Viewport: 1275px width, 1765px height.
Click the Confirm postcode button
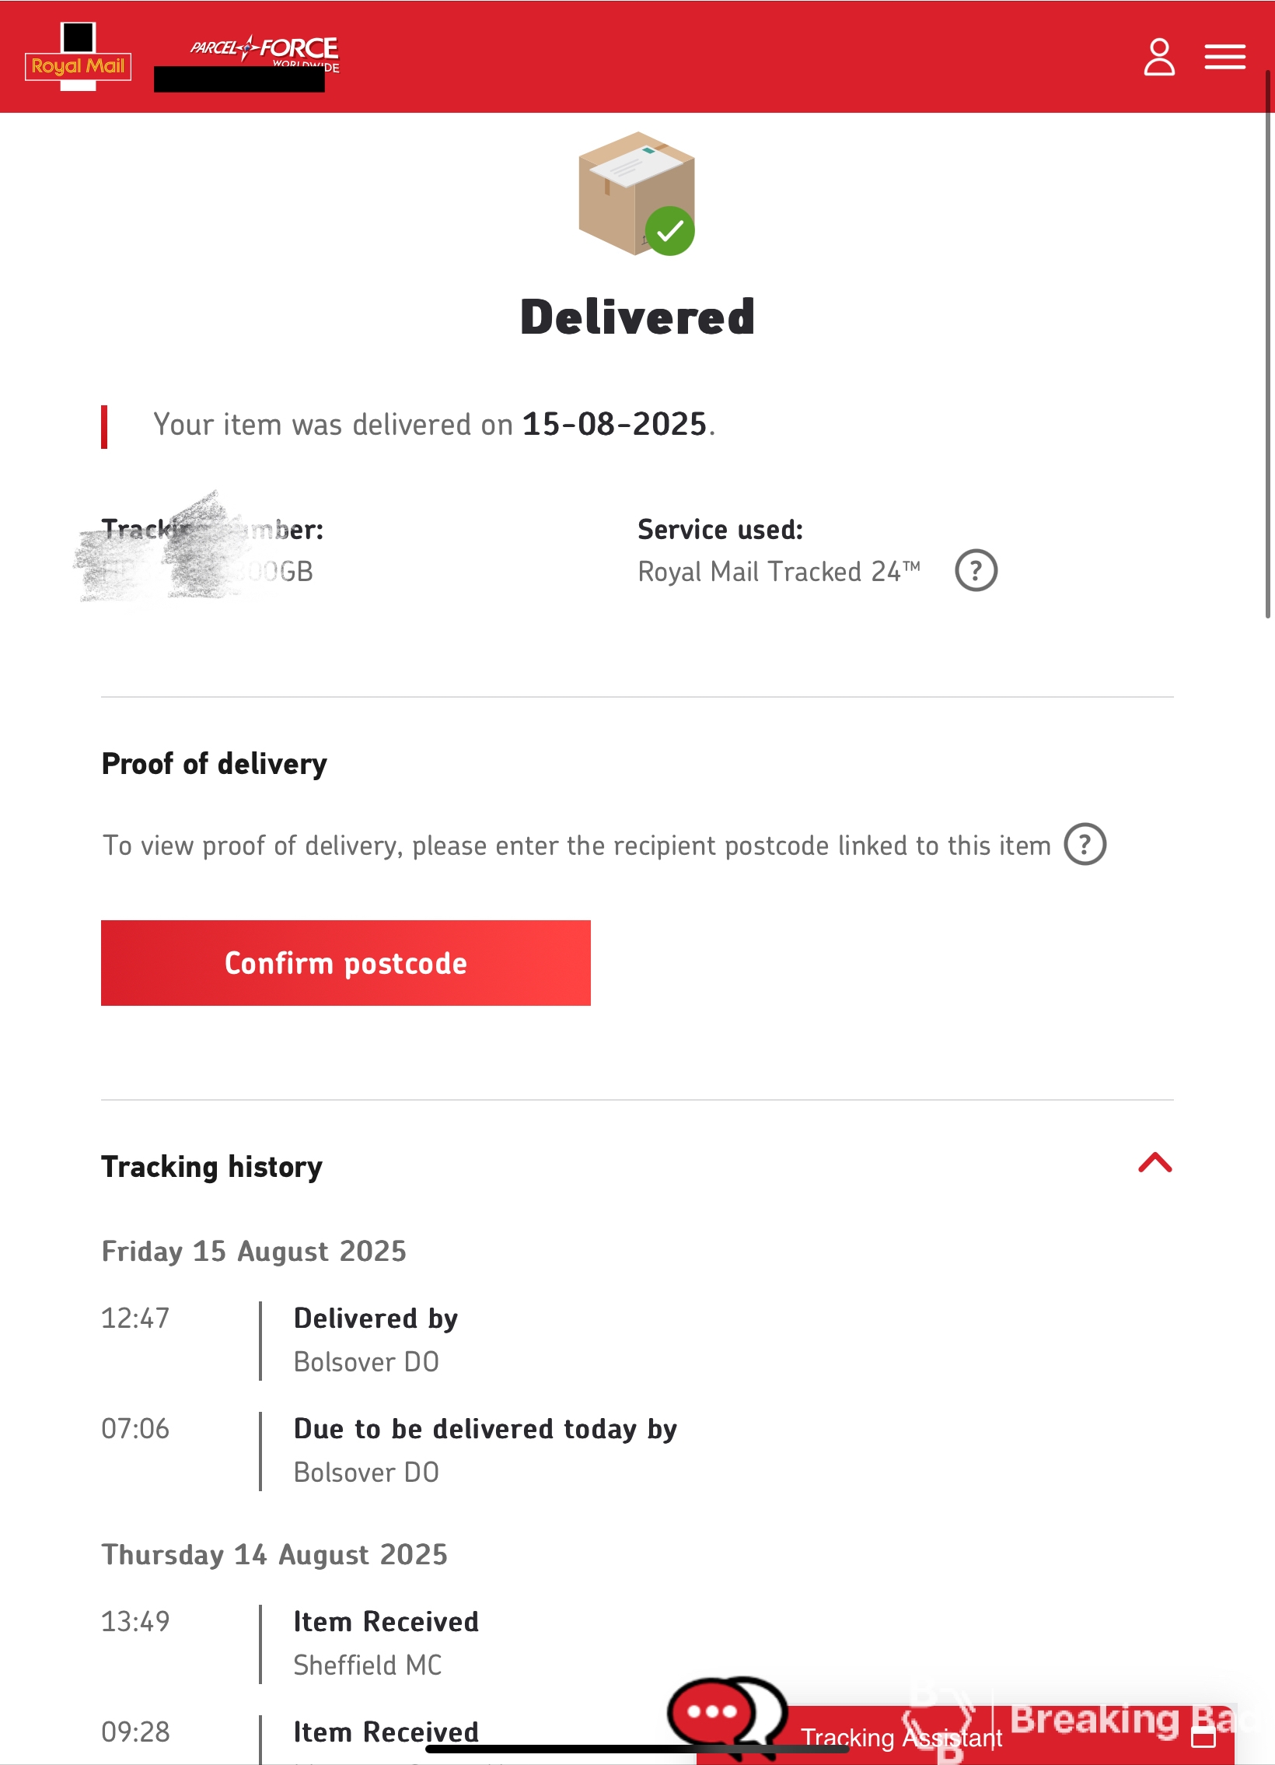pos(345,963)
